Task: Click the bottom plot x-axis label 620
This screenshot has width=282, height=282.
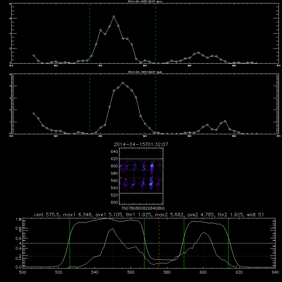Action: 239,272
